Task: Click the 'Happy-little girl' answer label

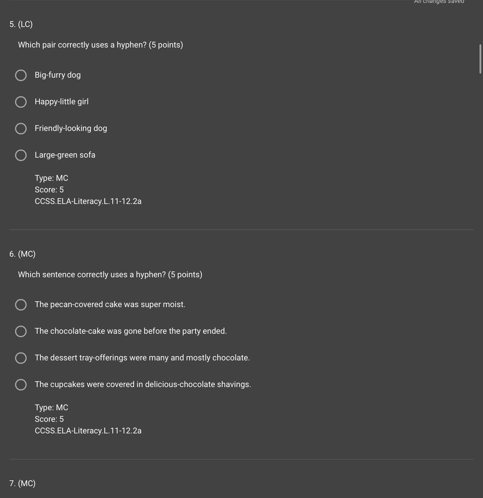Action: pyautogui.click(x=62, y=102)
